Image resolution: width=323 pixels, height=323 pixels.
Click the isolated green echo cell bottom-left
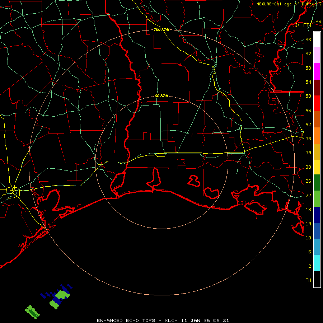[x=33, y=312]
